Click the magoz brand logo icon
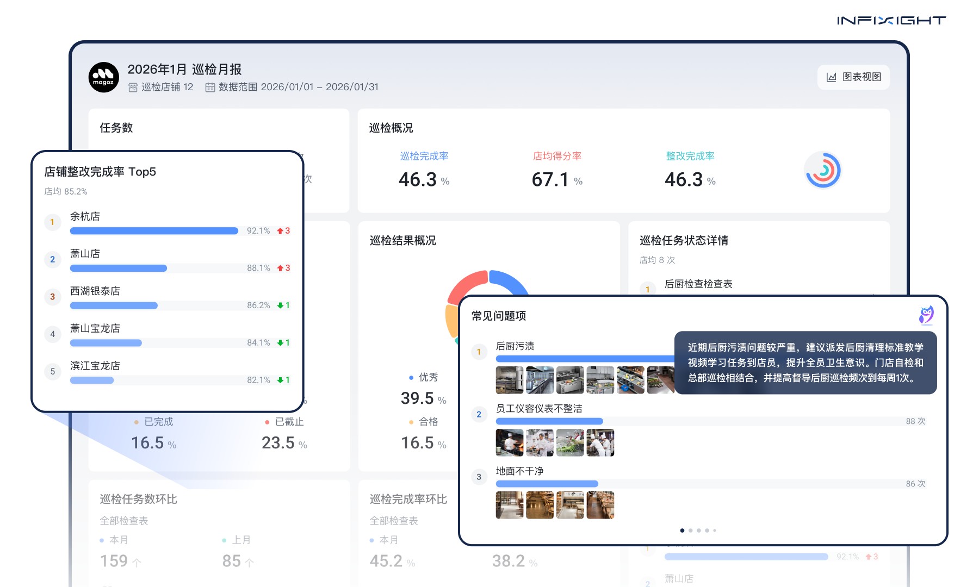979x587 pixels. 103,78
